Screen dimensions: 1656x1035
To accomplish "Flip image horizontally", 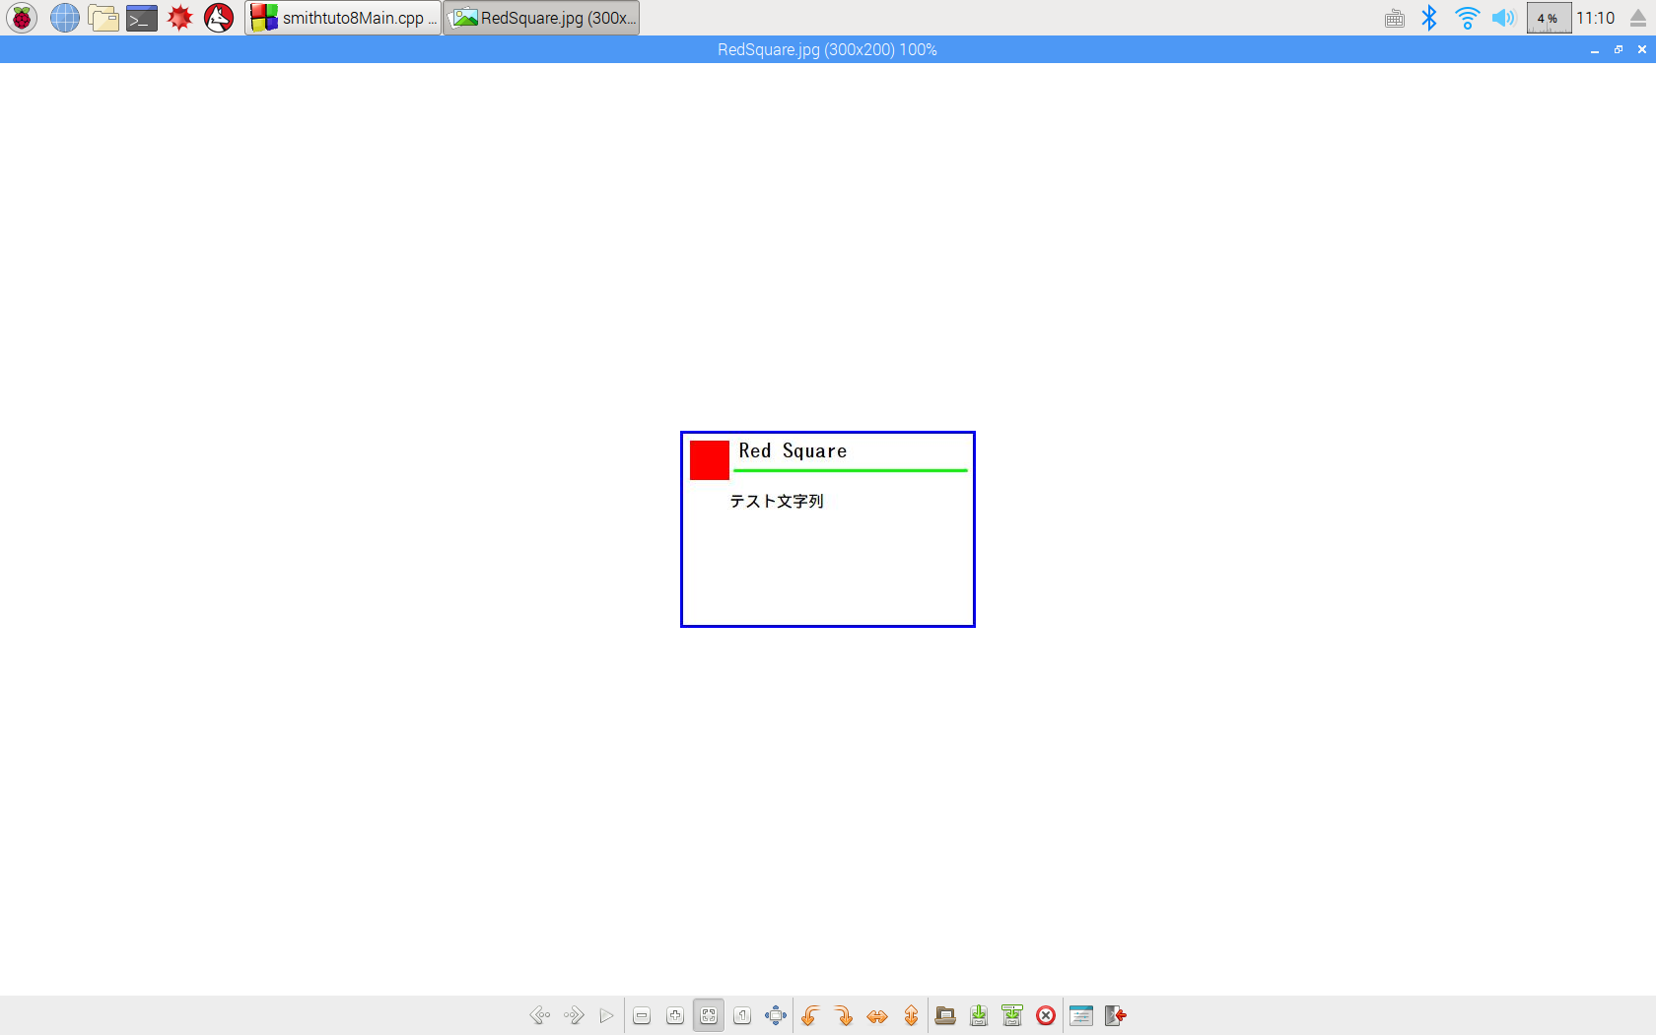I will point(877,1015).
